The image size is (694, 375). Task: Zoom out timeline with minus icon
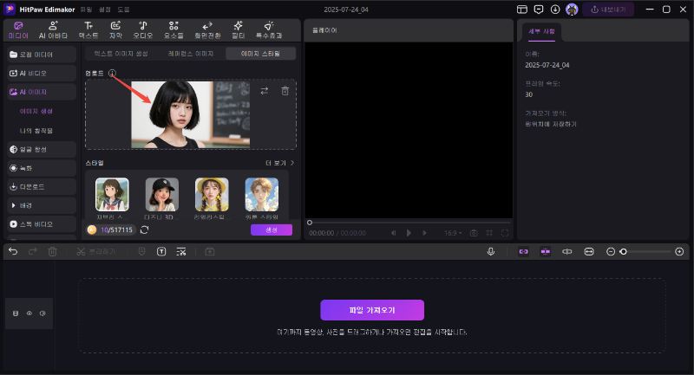click(611, 251)
